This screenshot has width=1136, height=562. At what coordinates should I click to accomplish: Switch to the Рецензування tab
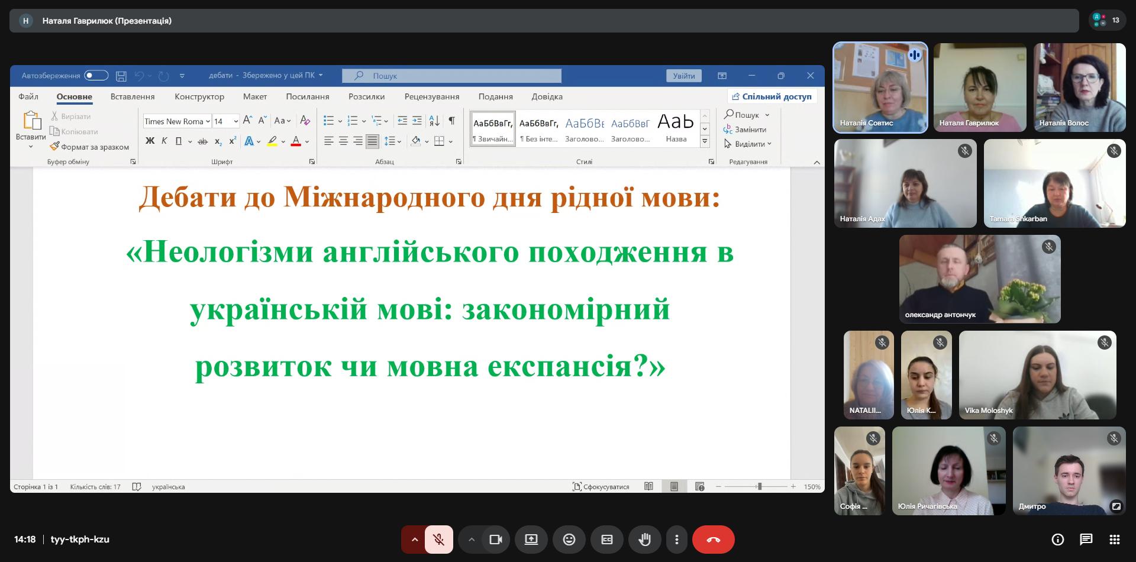pyautogui.click(x=431, y=96)
